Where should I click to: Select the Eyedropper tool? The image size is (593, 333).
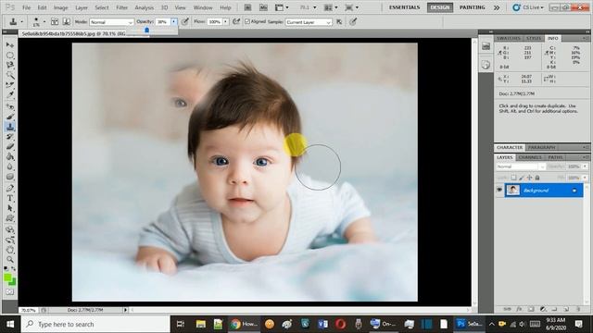tap(10, 95)
